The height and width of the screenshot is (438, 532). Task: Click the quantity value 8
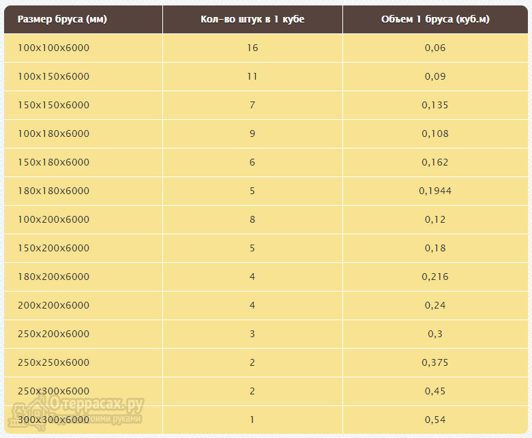pos(252,219)
